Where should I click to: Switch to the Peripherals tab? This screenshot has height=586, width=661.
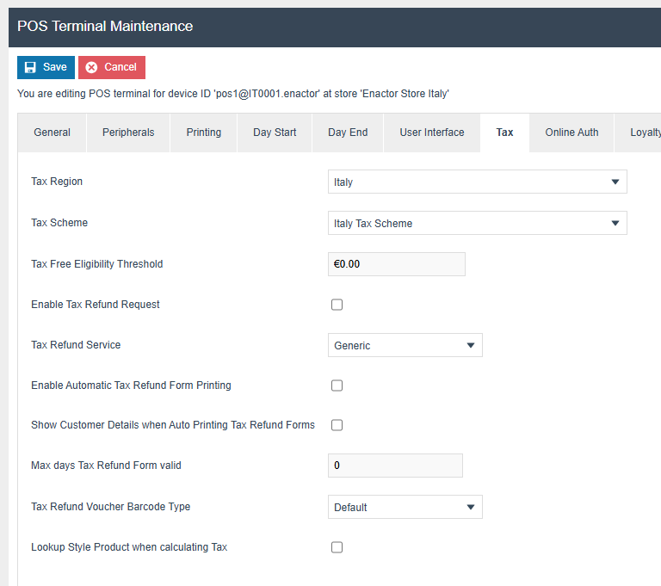coord(128,133)
